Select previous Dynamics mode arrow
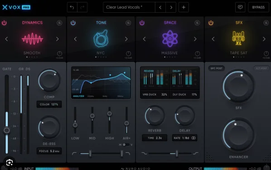This screenshot has height=170, width=271. tap(6, 39)
